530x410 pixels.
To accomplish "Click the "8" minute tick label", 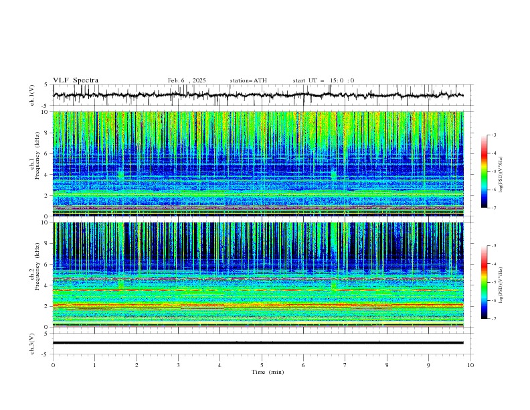I will [387, 365].
